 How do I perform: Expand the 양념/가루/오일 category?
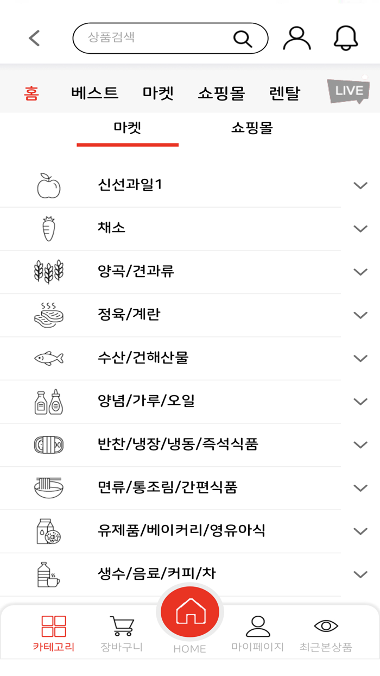coord(359,401)
